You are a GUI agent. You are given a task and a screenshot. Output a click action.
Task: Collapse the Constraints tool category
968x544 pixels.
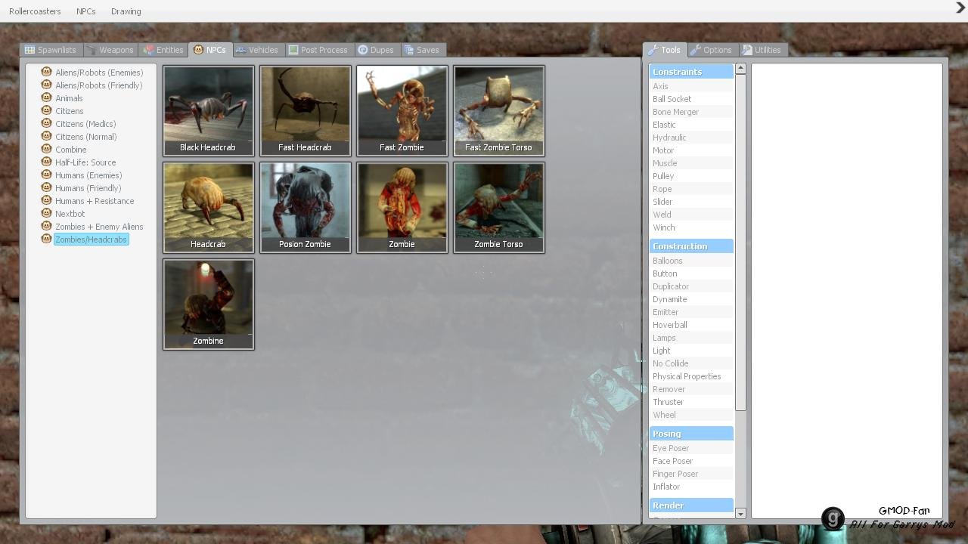tap(691, 72)
